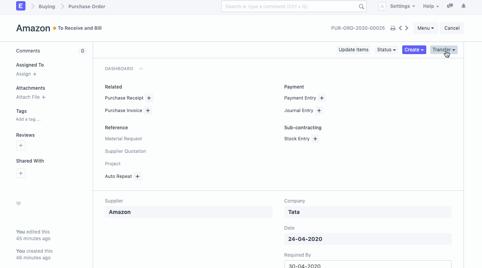The image size is (482, 268).
Task: Open the notifications bell icon
Action: (464, 6)
